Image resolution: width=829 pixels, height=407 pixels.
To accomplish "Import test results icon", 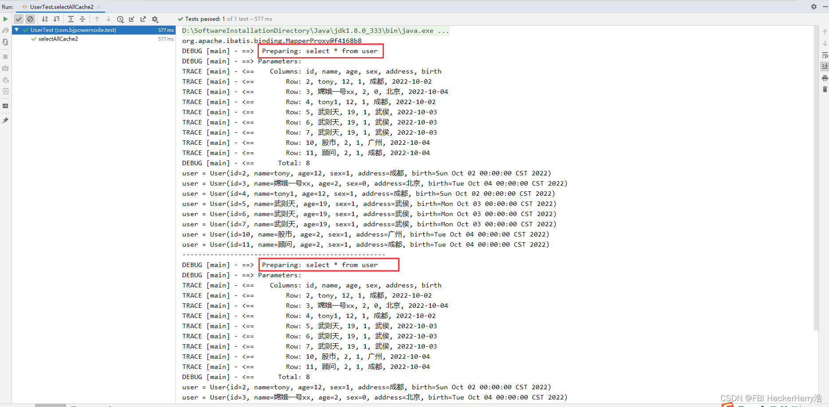I will (x=132, y=19).
